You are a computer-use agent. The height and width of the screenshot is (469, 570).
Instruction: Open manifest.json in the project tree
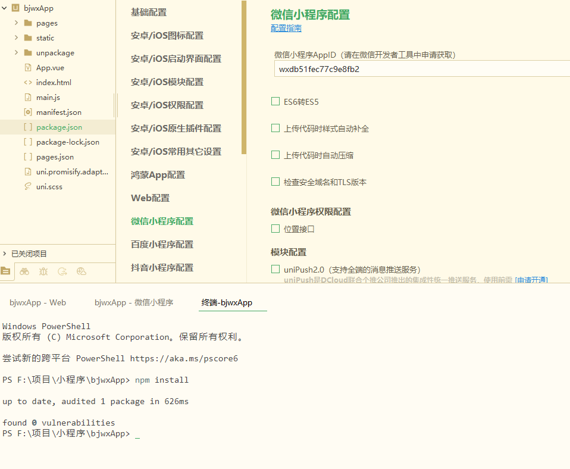[59, 112]
